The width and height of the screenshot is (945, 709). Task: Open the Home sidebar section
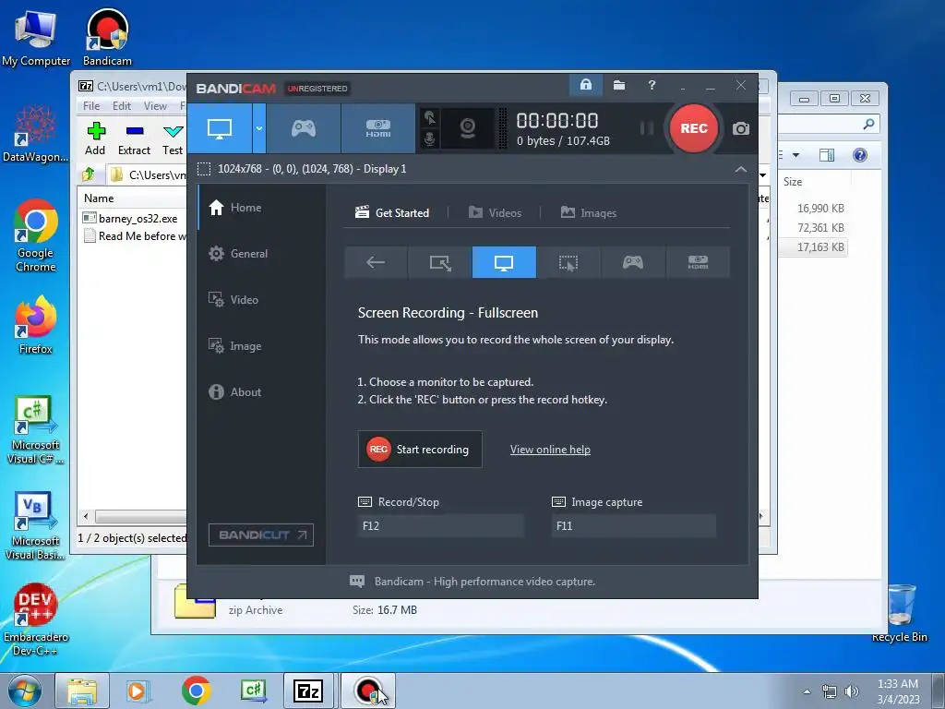click(x=261, y=208)
